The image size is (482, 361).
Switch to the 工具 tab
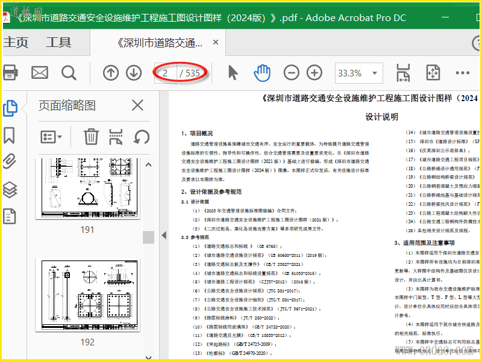point(58,42)
